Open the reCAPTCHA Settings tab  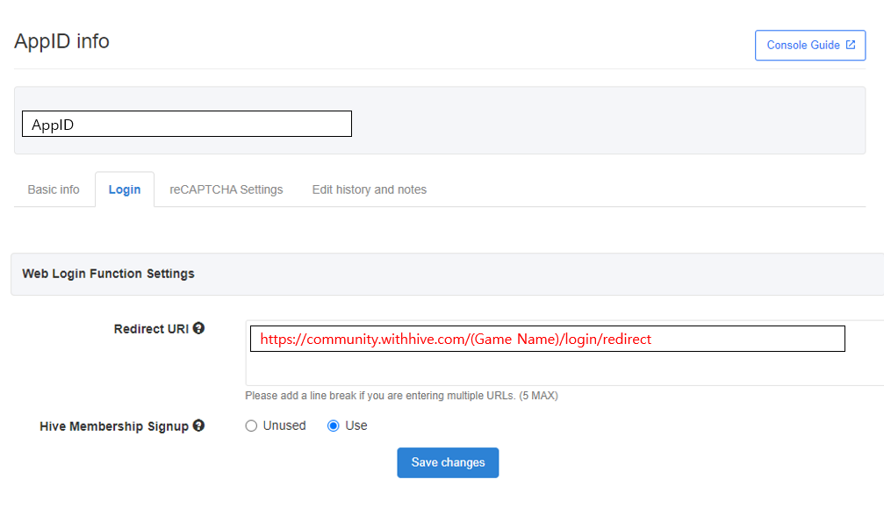pos(226,190)
